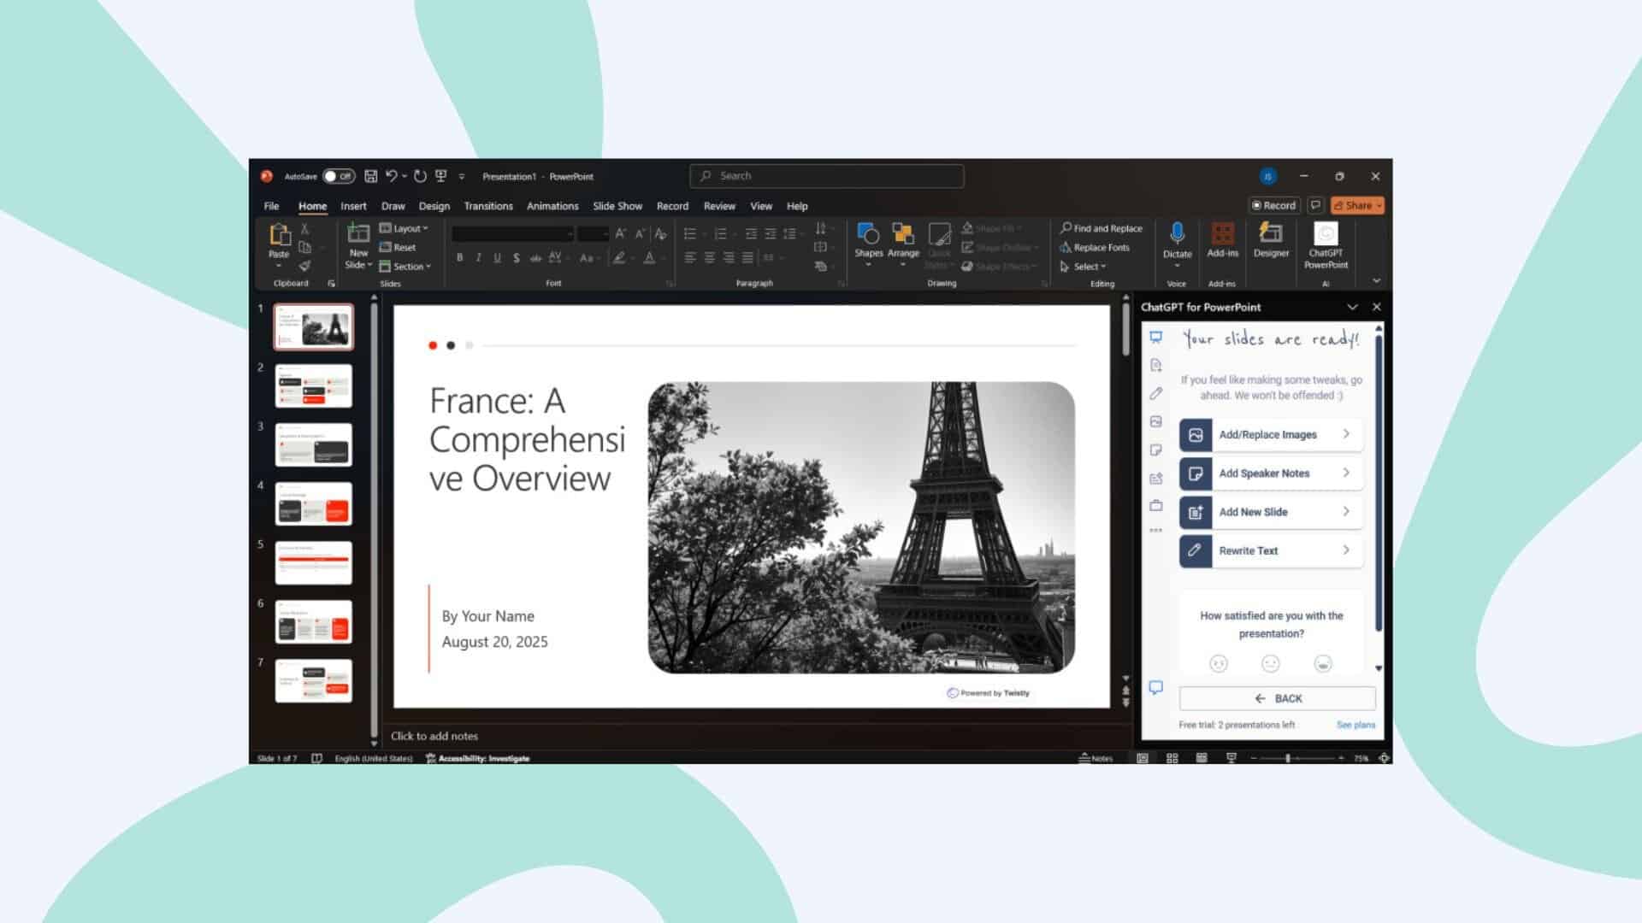Open the Section dropdown
Image resolution: width=1642 pixels, height=923 pixels.
(405, 267)
